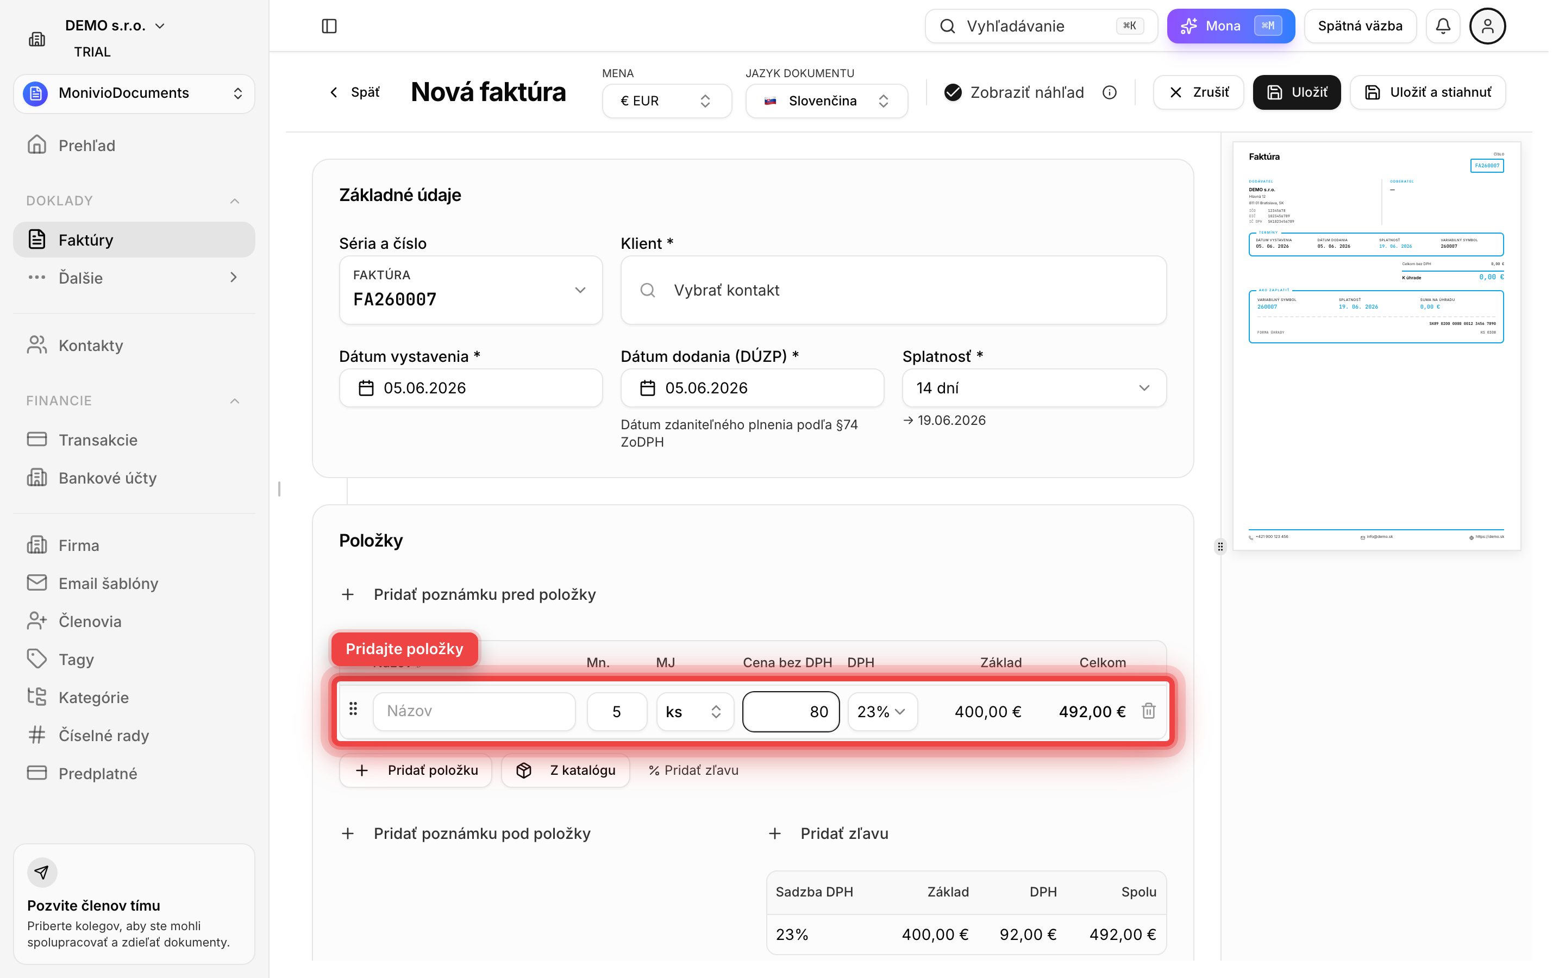Click the item Názov input field

pyautogui.click(x=474, y=712)
